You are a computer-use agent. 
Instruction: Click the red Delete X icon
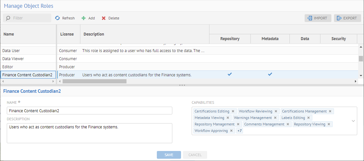click(104, 18)
